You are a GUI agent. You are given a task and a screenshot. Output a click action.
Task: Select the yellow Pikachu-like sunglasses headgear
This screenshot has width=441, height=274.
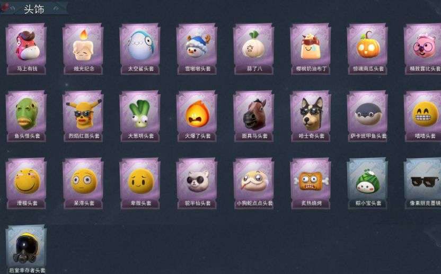point(83,116)
